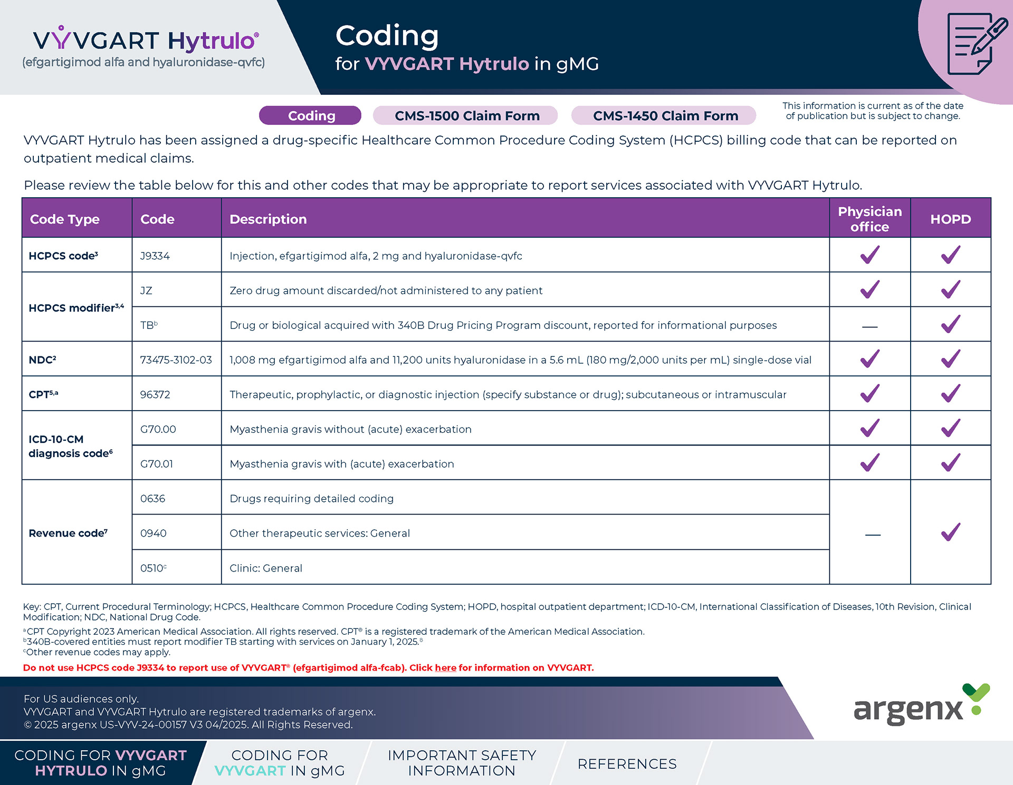Click Physician office dash for TB modifier
The width and height of the screenshot is (1013, 785).
coord(869,327)
